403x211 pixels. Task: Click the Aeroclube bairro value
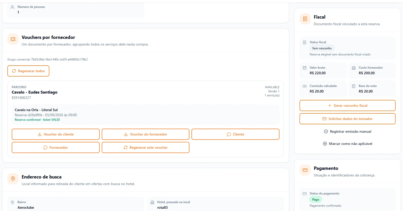point(26,207)
